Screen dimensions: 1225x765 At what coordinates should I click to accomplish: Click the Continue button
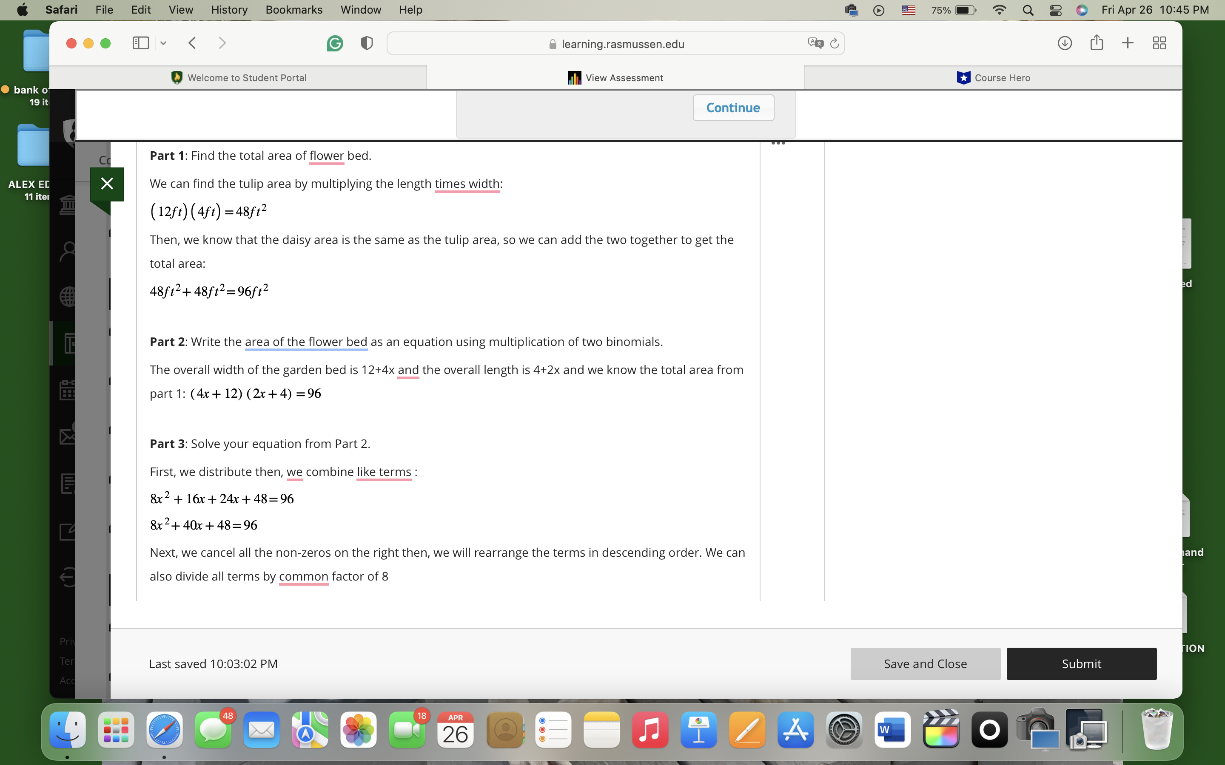coord(733,107)
